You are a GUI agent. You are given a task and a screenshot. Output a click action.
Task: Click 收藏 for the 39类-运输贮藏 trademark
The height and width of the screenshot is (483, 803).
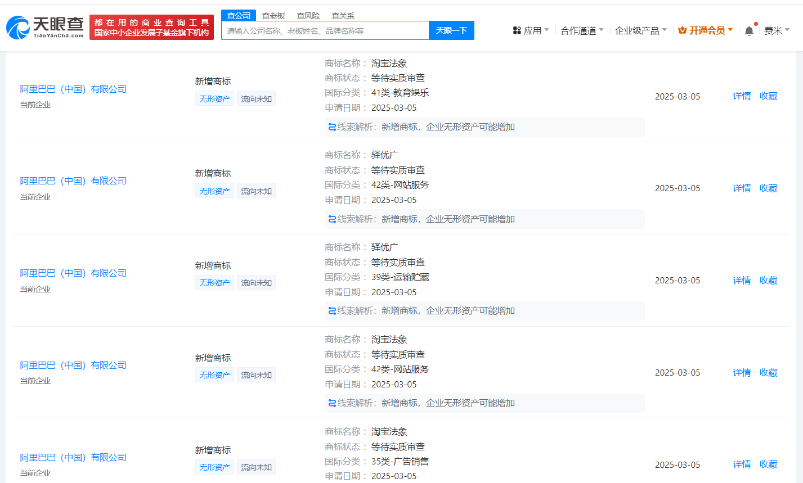pyautogui.click(x=768, y=280)
